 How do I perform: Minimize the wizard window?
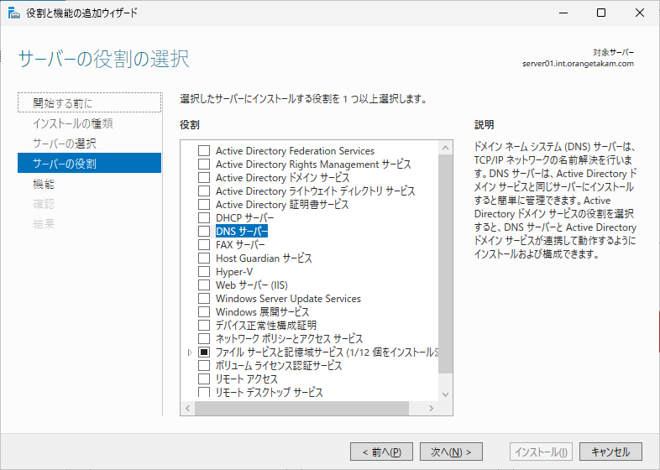tap(563, 13)
